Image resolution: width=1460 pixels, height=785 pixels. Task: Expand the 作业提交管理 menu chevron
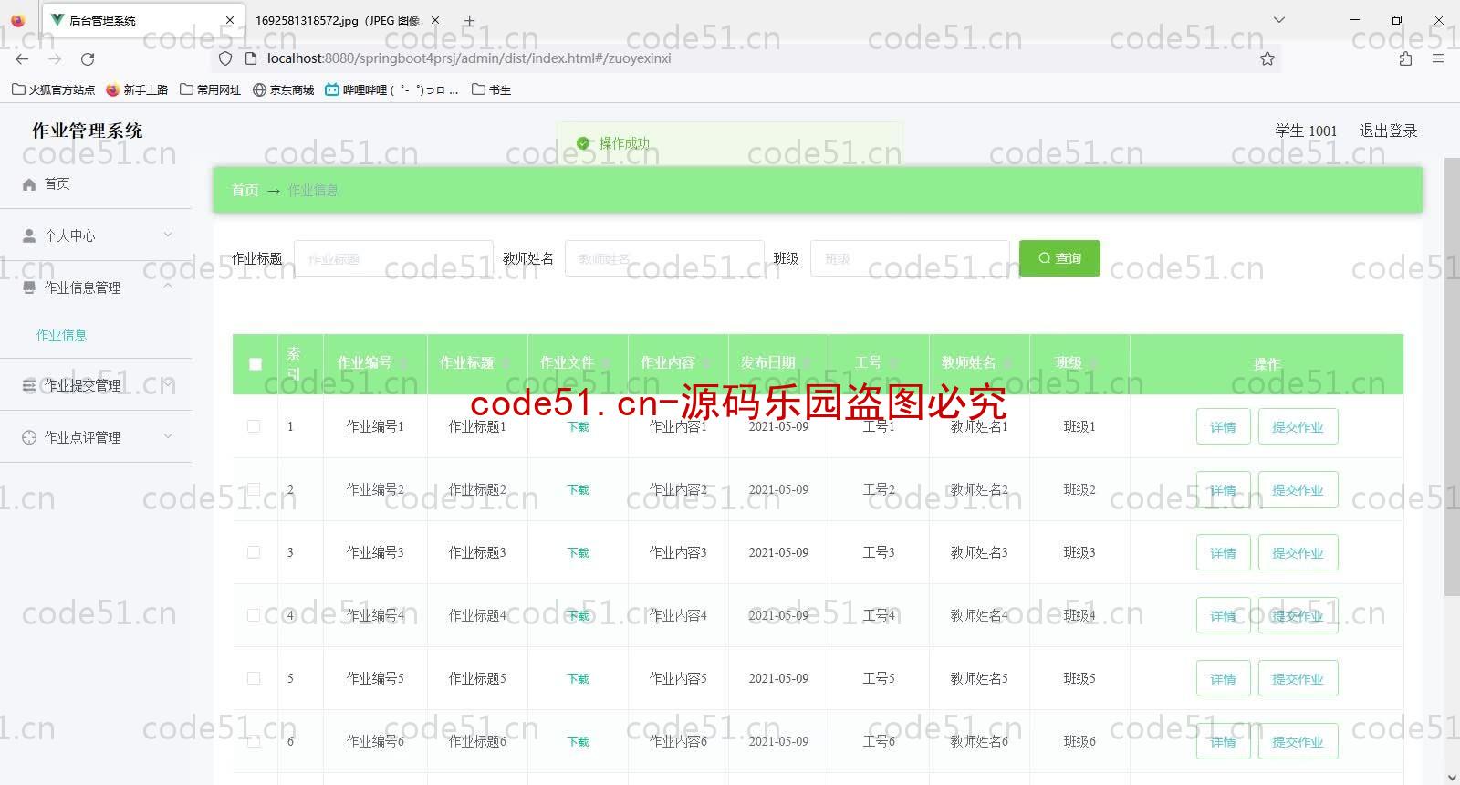click(x=168, y=384)
